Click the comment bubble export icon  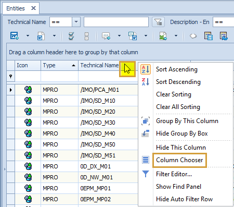(106, 36)
